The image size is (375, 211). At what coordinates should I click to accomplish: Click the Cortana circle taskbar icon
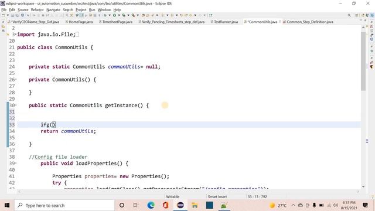[122, 205]
